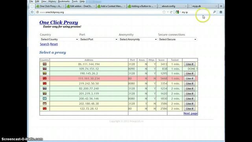Image resolution: width=252 pixels, height=142 pixels.
Task: Click port value 8090
Action: pyautogui.click(x=132, y=69)
